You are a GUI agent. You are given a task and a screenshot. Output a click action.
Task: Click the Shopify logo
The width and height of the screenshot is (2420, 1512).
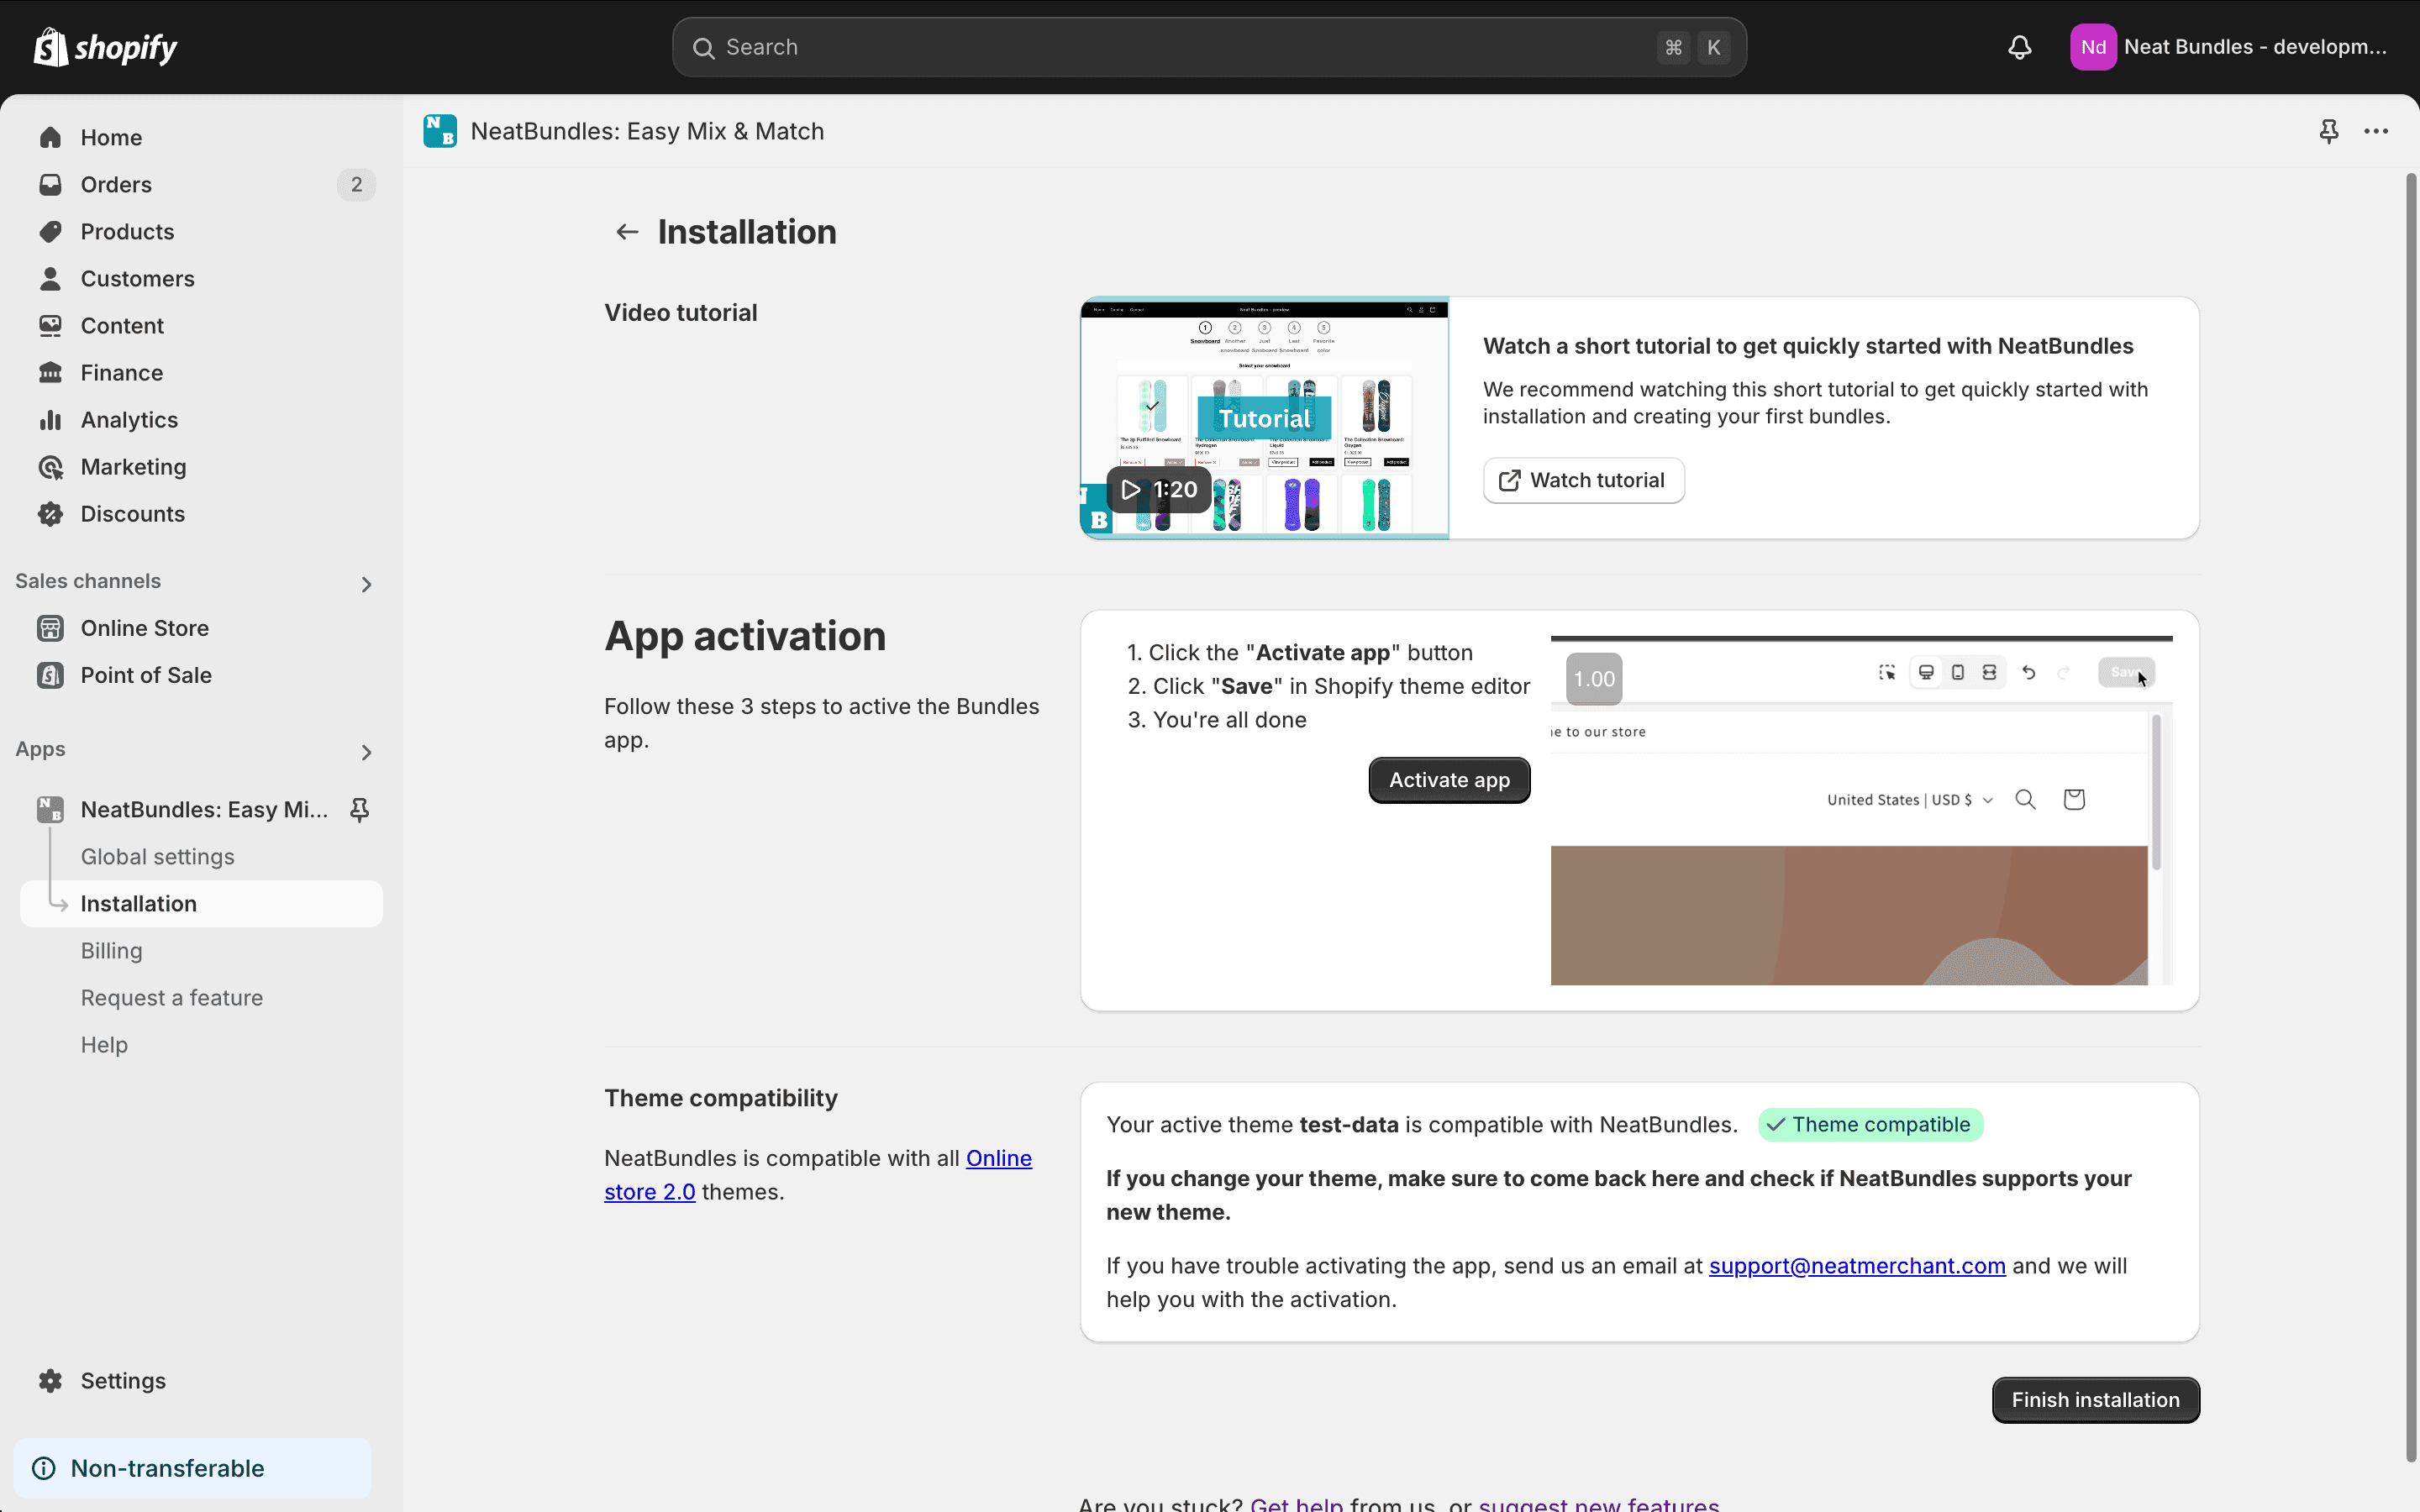coord(105,47)
